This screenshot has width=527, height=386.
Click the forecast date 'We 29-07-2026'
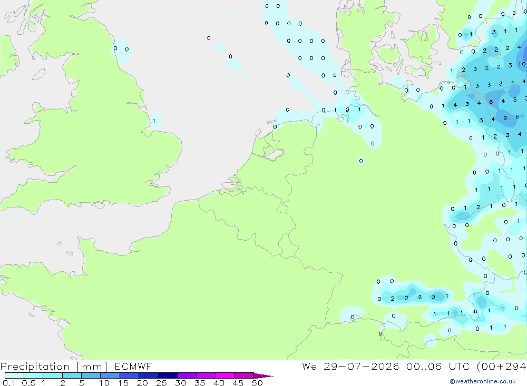point(350,367)
